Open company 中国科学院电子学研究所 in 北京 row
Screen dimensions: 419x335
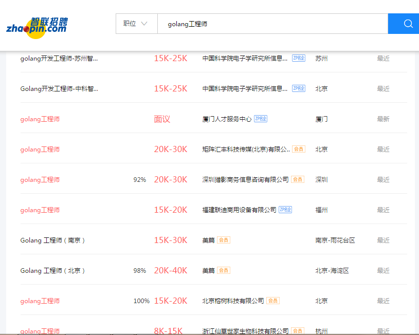click(x=245, y=89)
